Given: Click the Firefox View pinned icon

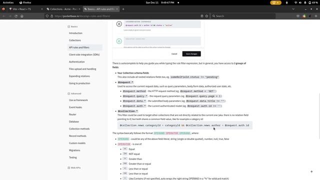Looking at the screenshot, I should pyautogui.click(x=3, y=9).
